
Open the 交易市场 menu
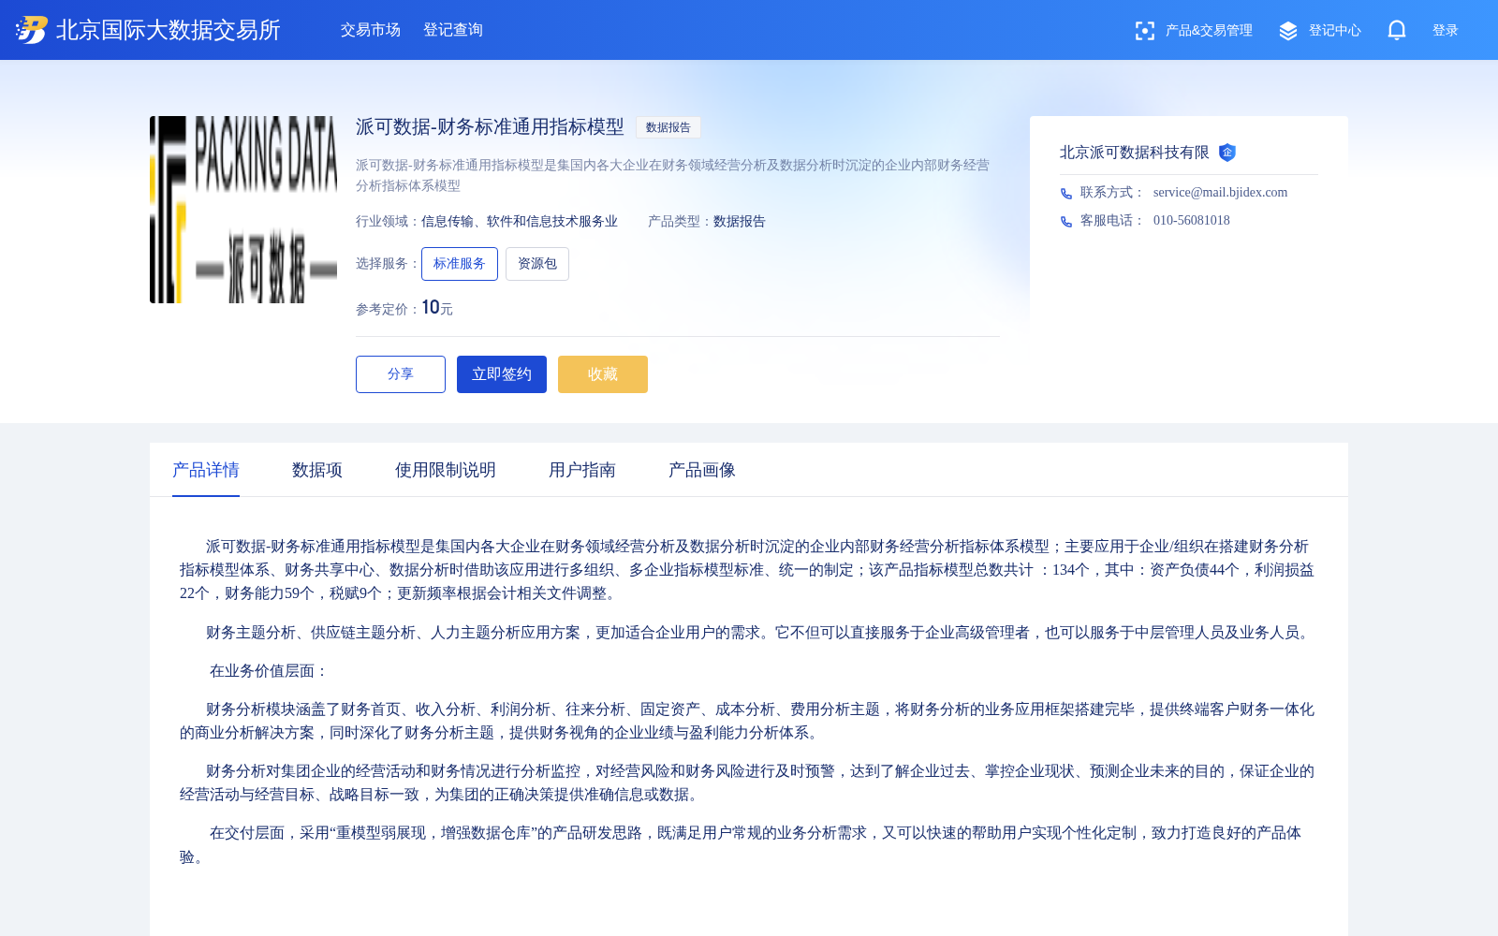click(371, 30)
